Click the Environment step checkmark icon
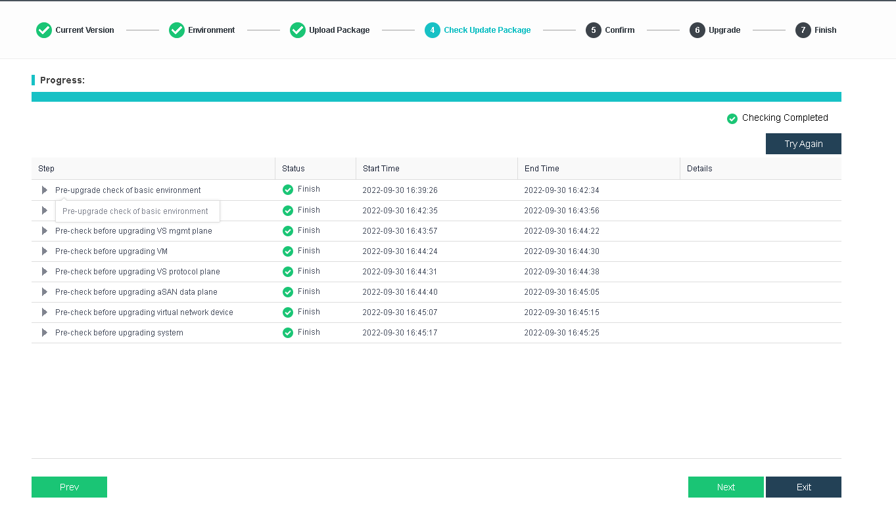 click(177, 30)
